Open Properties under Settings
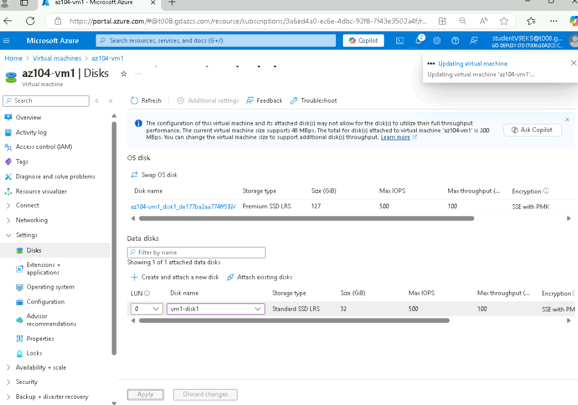 (x=40, y=339)
